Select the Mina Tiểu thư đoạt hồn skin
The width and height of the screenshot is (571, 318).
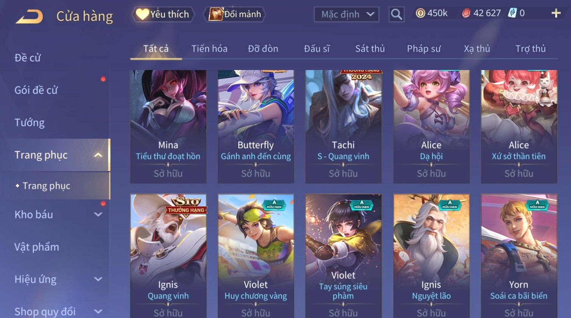coord(168,126)
